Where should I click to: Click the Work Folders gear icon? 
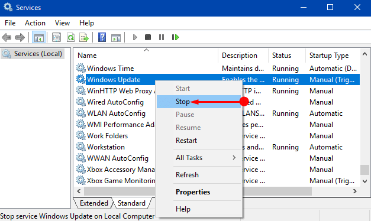(81, 135)
